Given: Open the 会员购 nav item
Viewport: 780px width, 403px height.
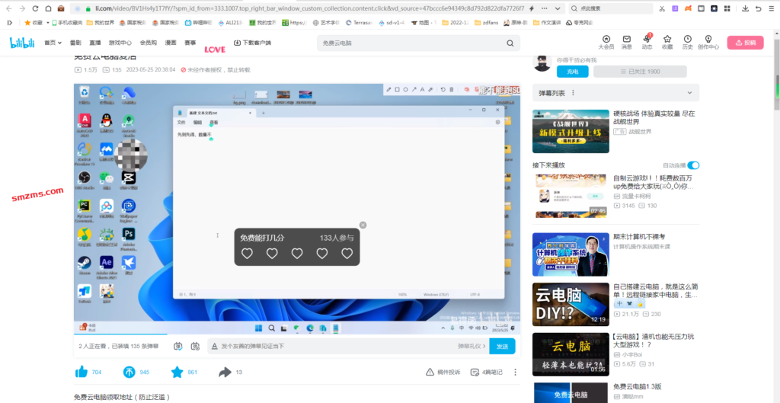Looking at the screenshot, I should click(x=149, y=43).
